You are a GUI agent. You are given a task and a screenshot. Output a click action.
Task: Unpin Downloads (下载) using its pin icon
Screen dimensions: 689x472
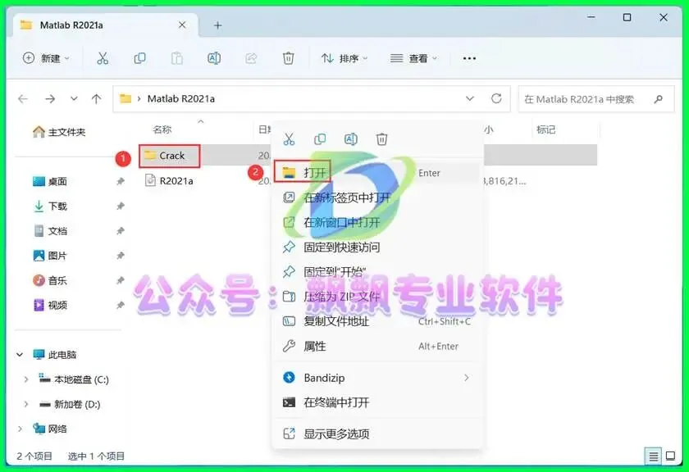click(121, 206)
